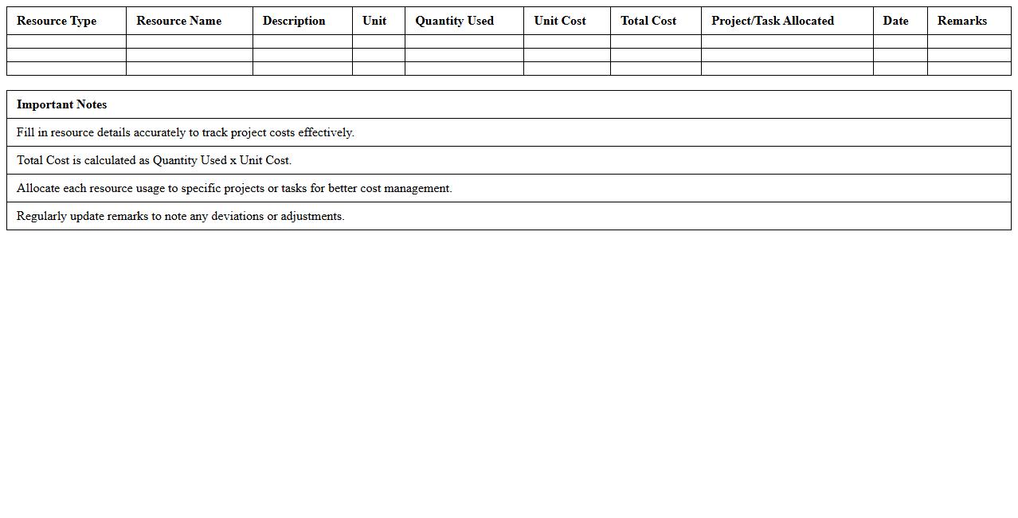Click the Description column header
This screenshot has width=1018, height=518.
[294, 21]
